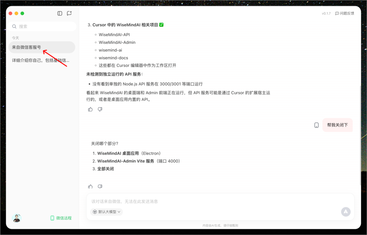The height and width of the screenshot is (235, 367).
Task: Click the 帮我关闭下 message bubble
Action: click(x=337, y=125)
